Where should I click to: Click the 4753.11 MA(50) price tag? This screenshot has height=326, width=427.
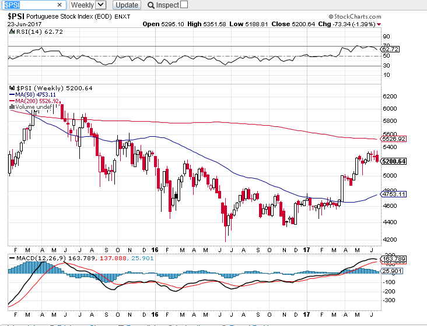tap(394, 194)
